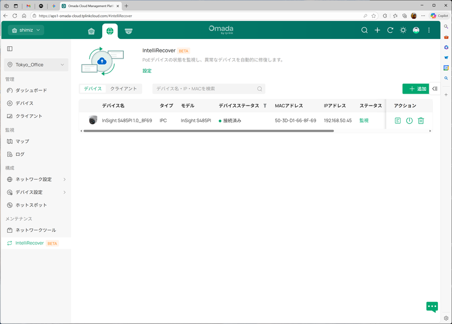Expand the Tokyo_Office site selector
The height and width of the screenshot is (324, 452).
36,65
